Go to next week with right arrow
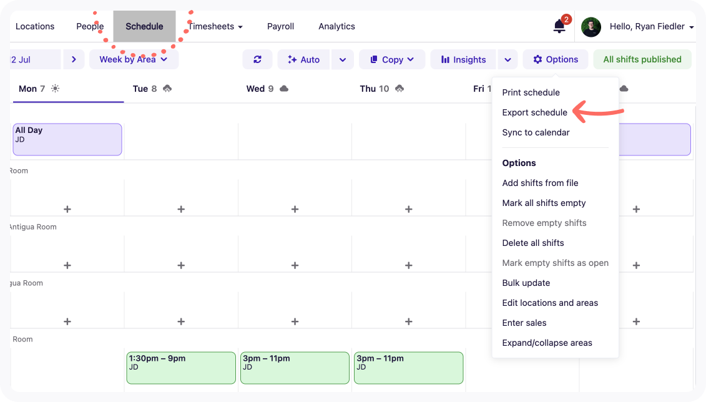This screenshot has height=402, width=706. (74, 59)
